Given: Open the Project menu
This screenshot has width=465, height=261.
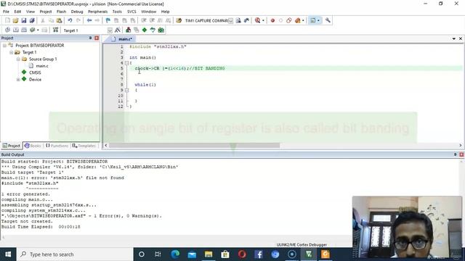Looking at the screenshot, I should coord(46,12).
